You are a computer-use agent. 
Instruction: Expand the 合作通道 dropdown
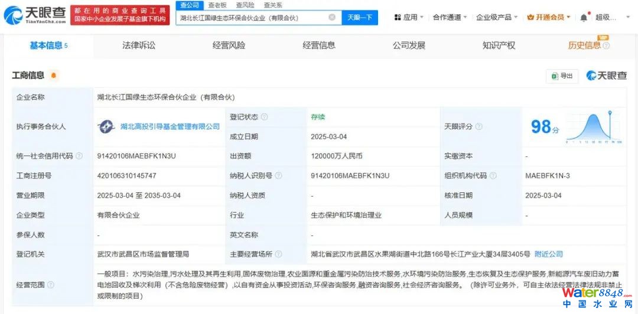(450, 18)
